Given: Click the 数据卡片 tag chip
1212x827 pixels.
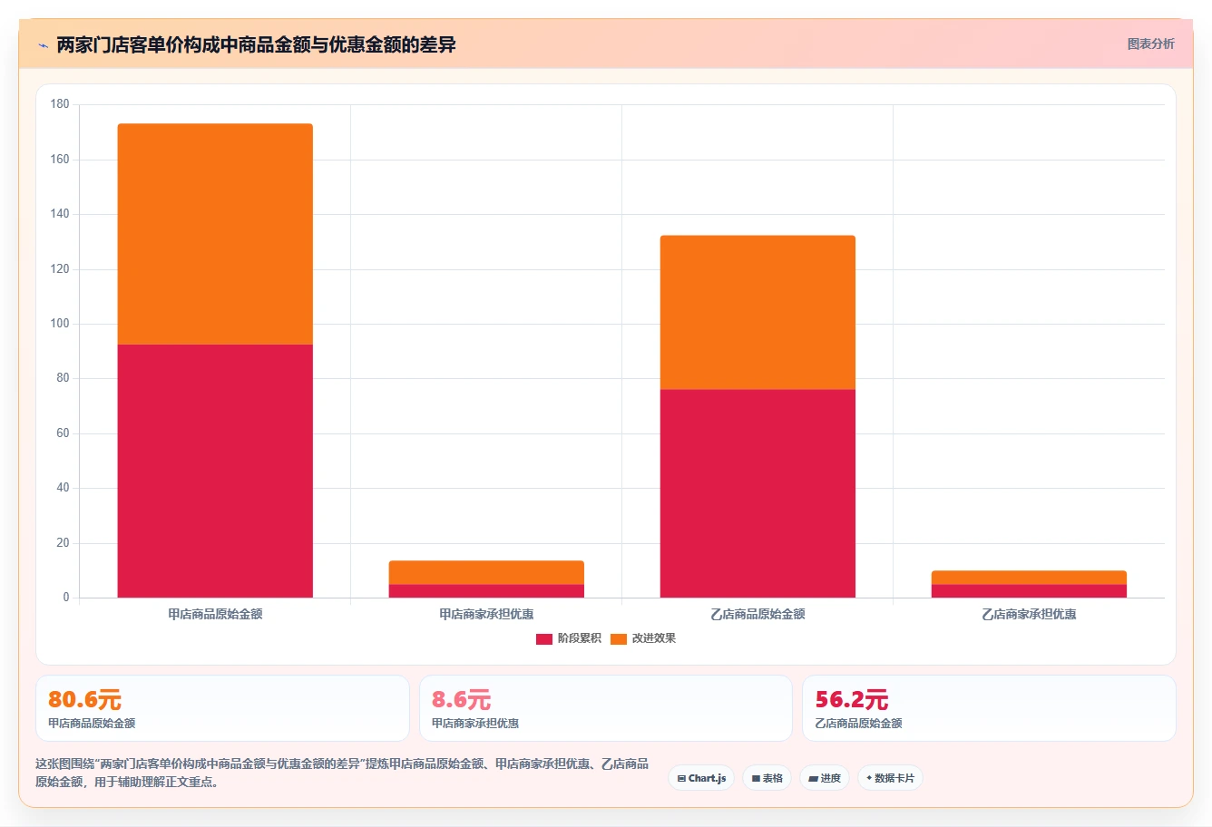Looking at the screenshot, I should click(890, 778).
